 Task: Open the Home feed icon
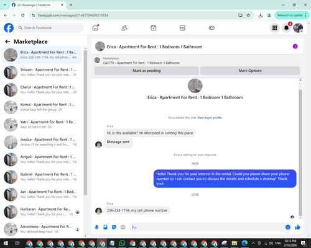click(95, 28)
